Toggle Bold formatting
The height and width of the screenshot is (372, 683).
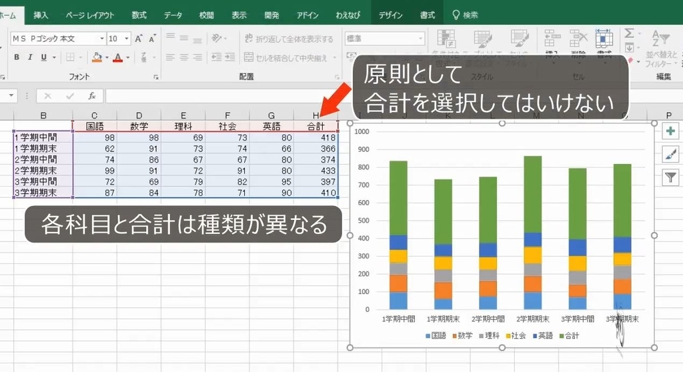[17, 57]
